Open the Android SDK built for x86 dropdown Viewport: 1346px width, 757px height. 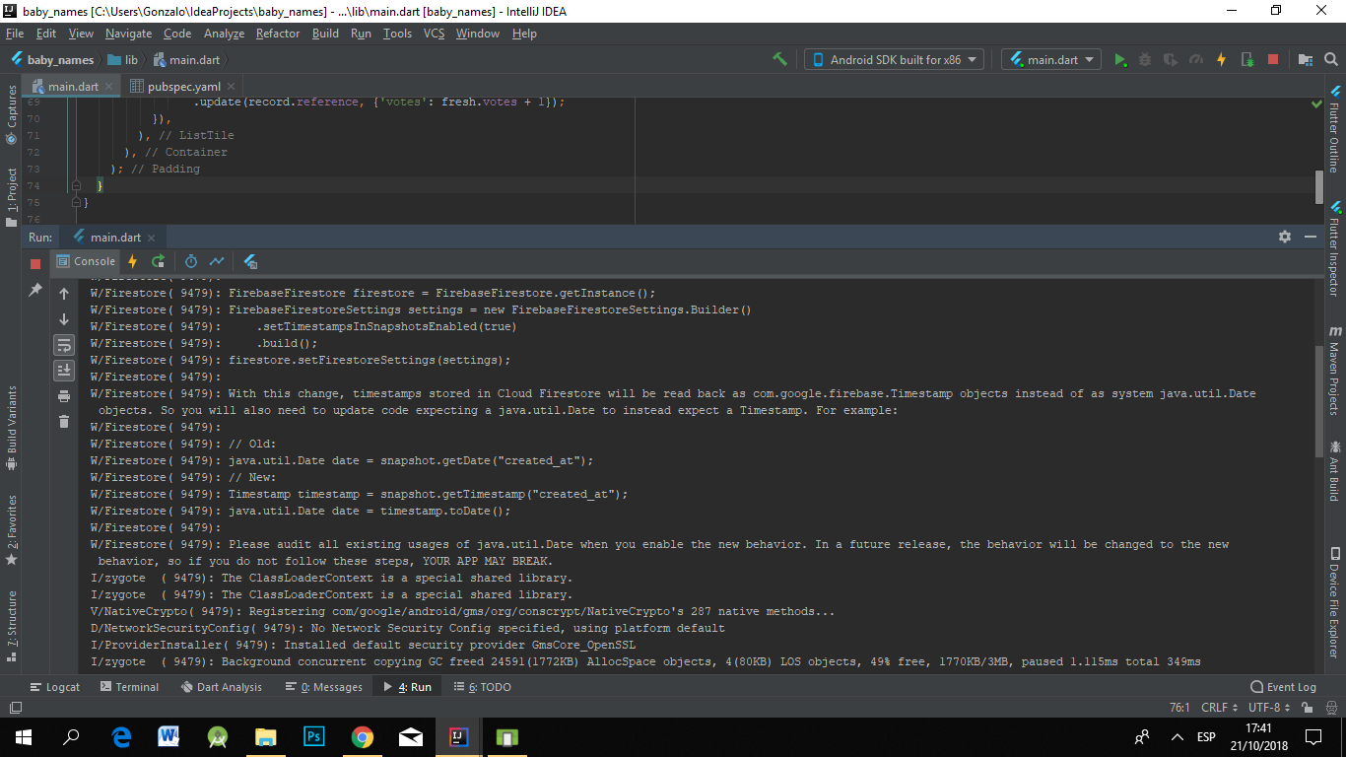(x=892, y=59)
